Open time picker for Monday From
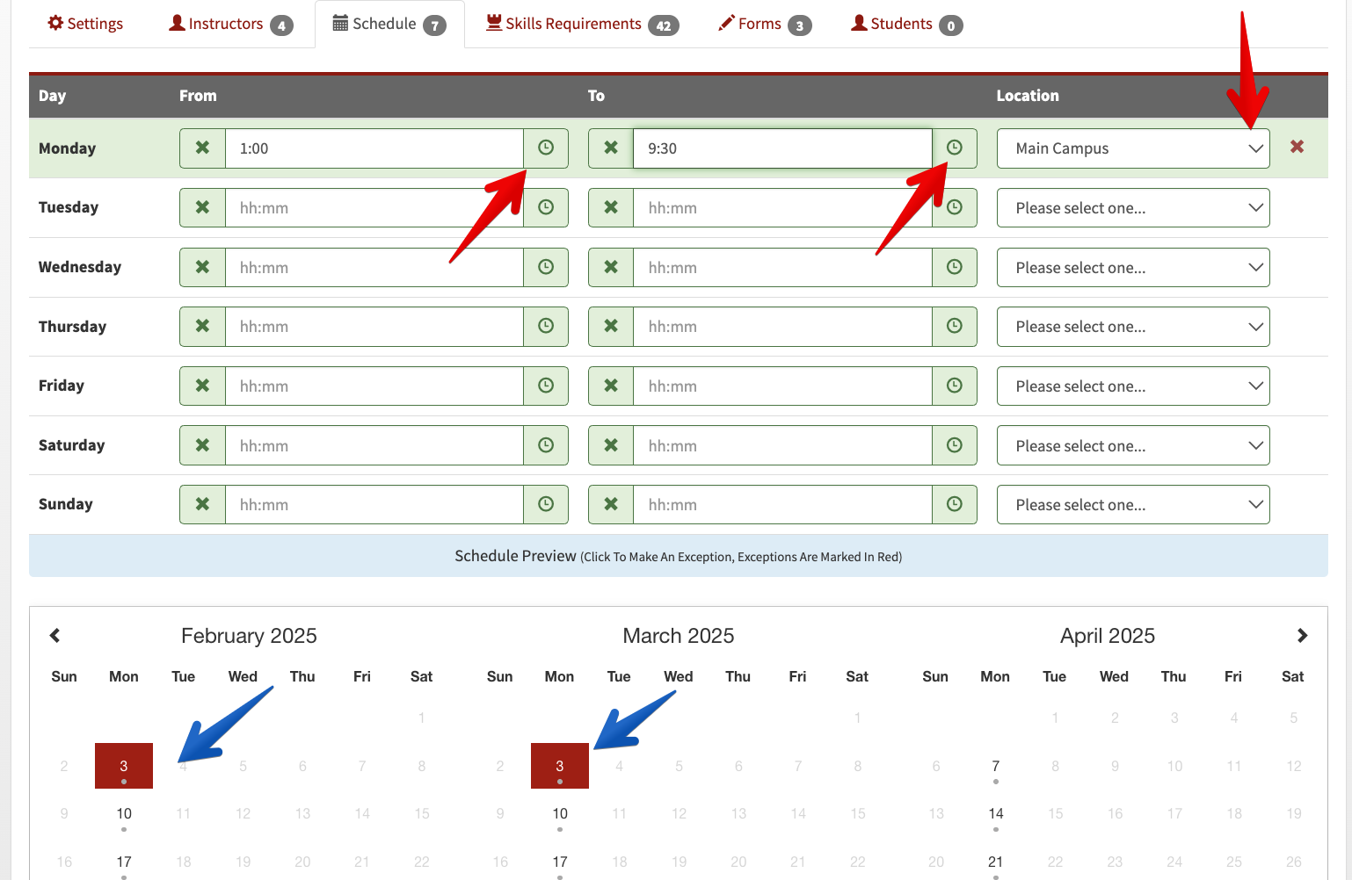Image resolution: width=1352 pixels, height=880 pixels. click(546, 148)
